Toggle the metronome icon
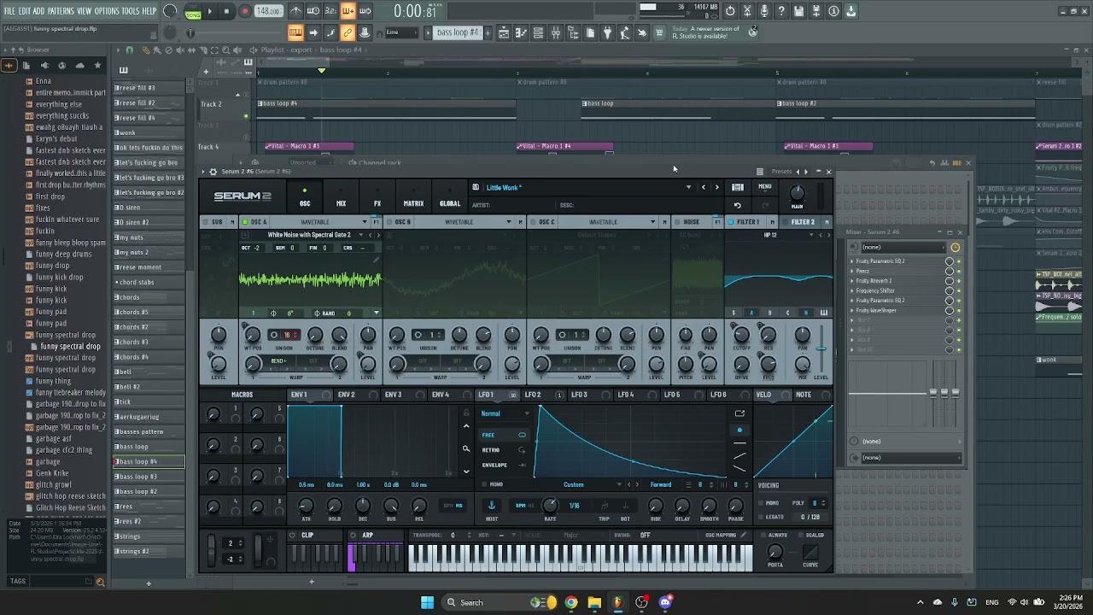This screenshot has height=615, width=1093. tap(295, 11)
